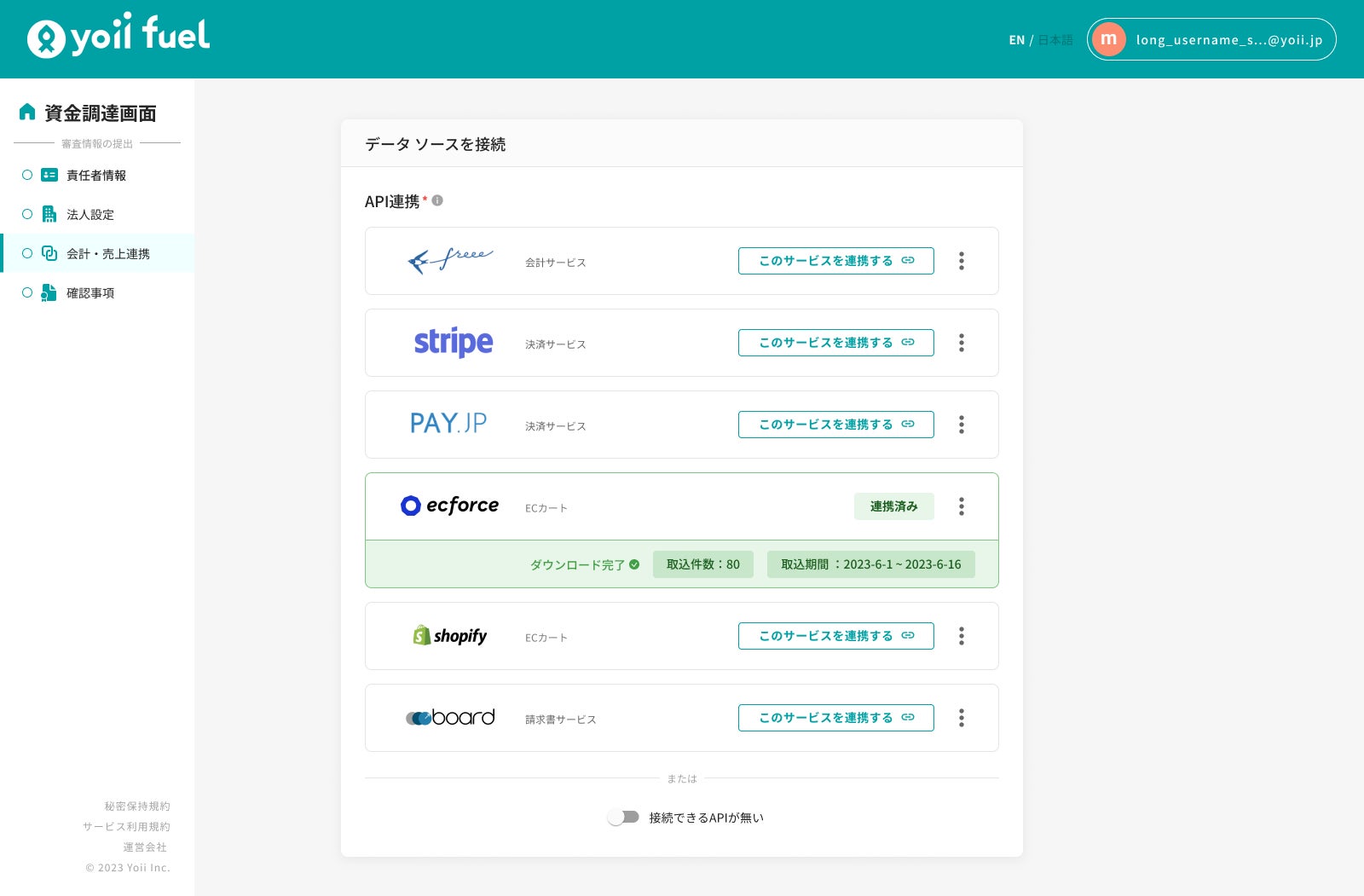Click the 請求書サービス label beside board
Screen dimensions: 1364x896
pos(561,720)
